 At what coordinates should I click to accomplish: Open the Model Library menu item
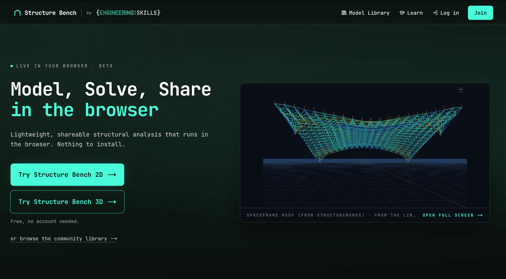(x=365, y=13)
